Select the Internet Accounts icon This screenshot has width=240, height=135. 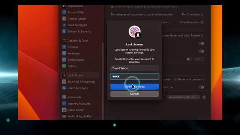[64, 103]
